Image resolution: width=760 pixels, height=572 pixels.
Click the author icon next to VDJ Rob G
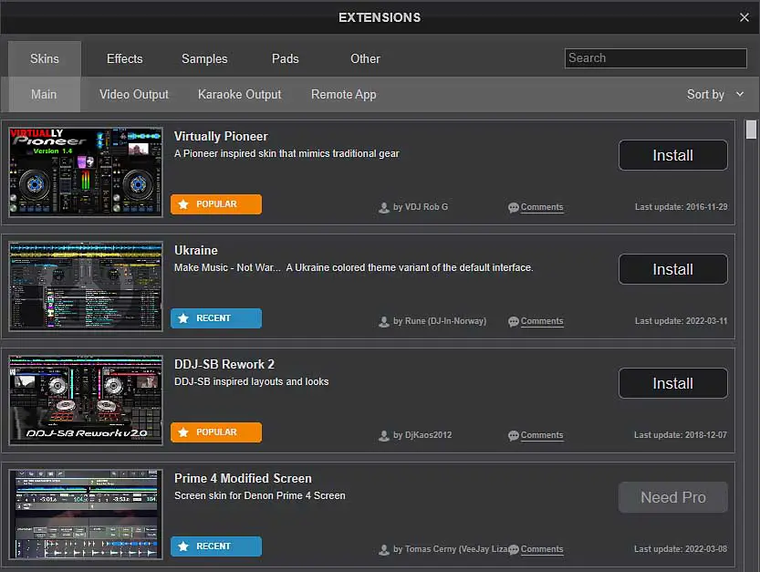tap(384, 207)
